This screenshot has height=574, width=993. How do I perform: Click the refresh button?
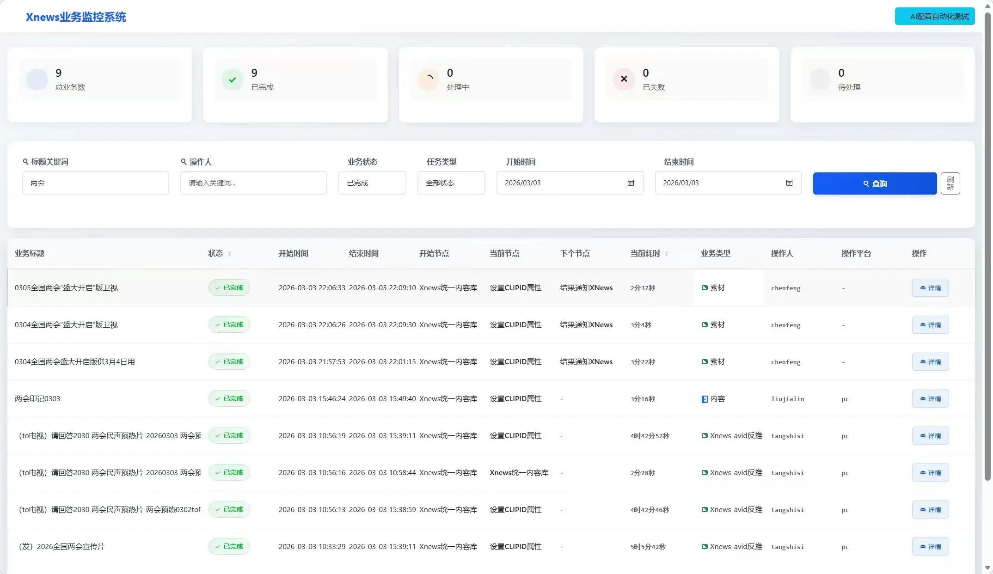[950, 183]
